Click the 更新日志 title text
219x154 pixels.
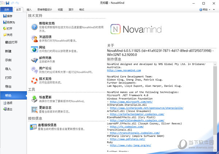[45, 108]
